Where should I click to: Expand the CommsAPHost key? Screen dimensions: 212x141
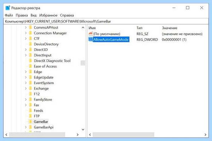[x=26, y=28]
